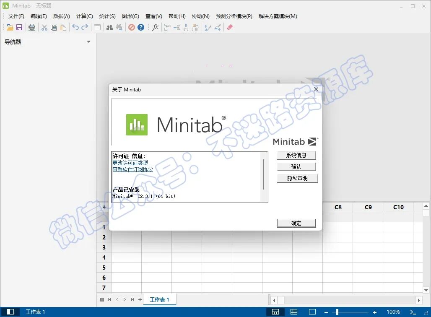
Task: Click the blue Help question mark icon
Action: click(141, 27)
